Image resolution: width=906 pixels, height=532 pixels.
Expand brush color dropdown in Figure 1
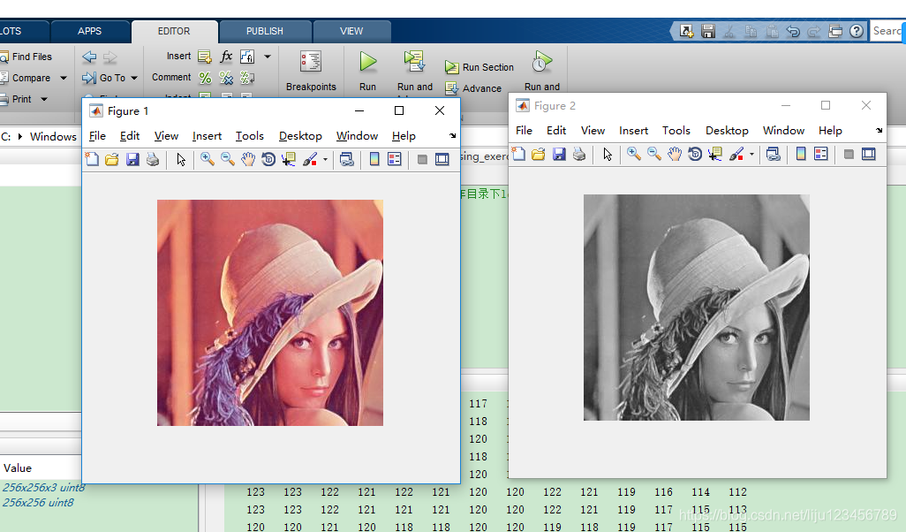(x=325, y=160)
